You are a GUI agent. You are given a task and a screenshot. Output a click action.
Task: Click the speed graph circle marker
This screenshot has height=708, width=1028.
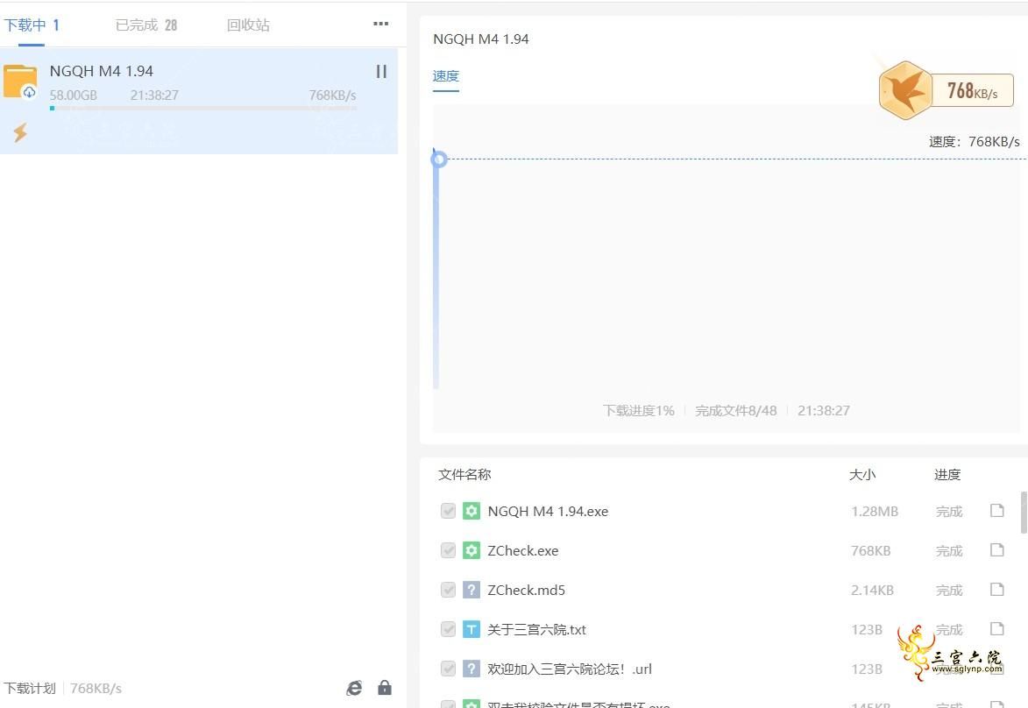(439, 159)
